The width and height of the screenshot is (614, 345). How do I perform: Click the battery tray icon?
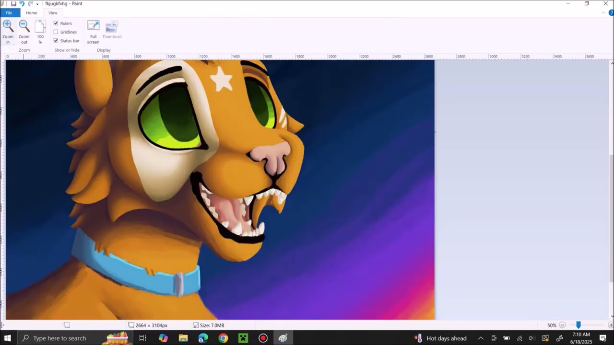pos(507,338)
